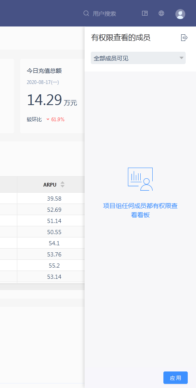The width and height of the screenshot is (196, 388).
Task: Open the 全部成员可见 dropdown
Action: tap(138, 58)
